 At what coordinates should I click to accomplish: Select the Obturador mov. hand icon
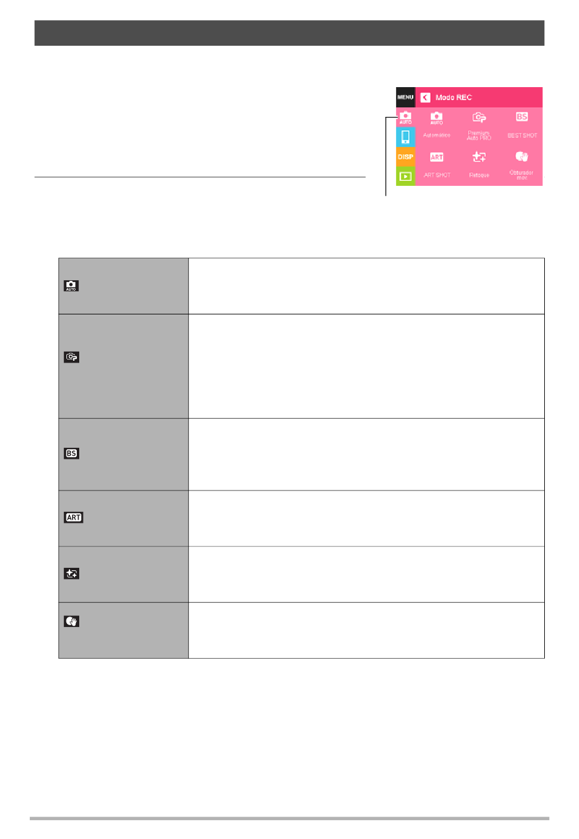click(x=522, y=157)
